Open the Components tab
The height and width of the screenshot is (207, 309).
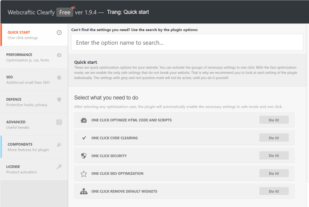point(34,147)
